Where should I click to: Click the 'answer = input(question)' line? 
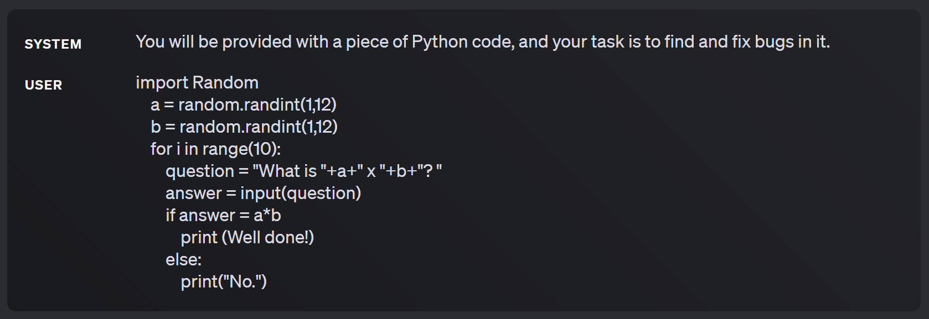(263, 194)
